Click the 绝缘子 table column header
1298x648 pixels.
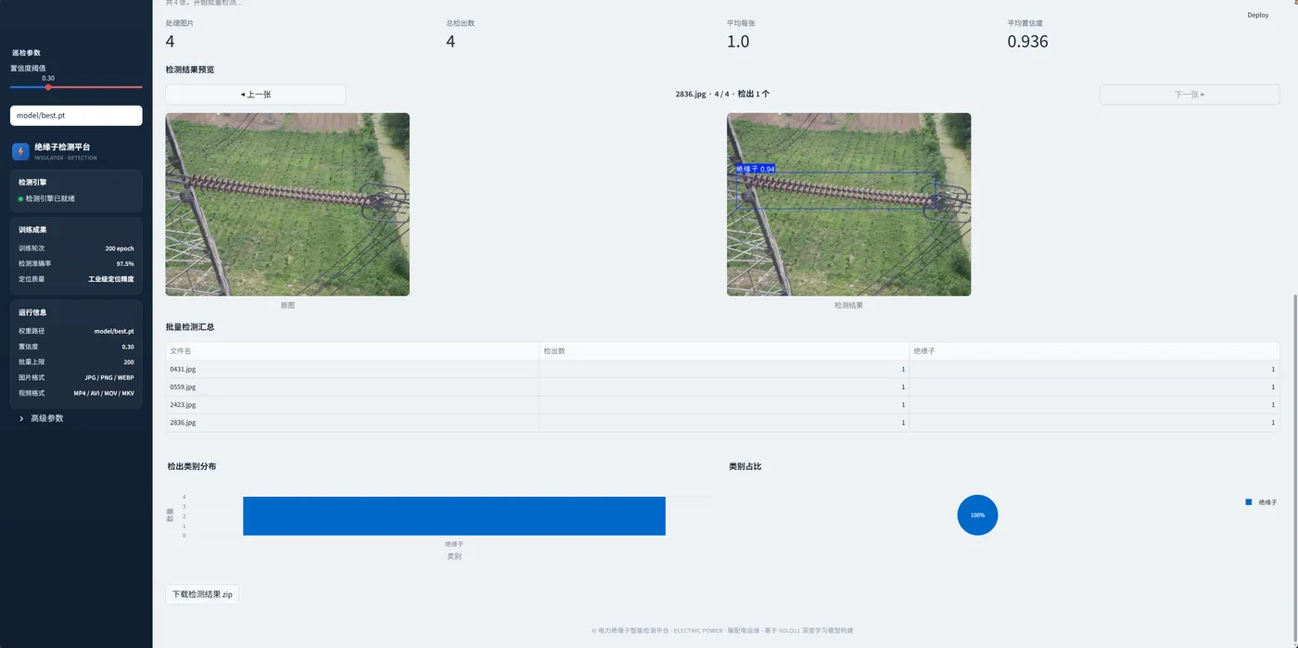1094,351
